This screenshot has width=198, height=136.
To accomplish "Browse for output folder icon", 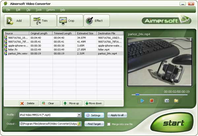I will coord(79,124).
